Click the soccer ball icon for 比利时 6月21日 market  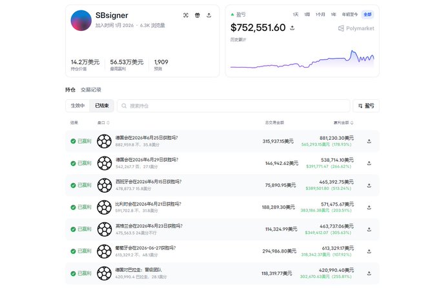point(104,207)
